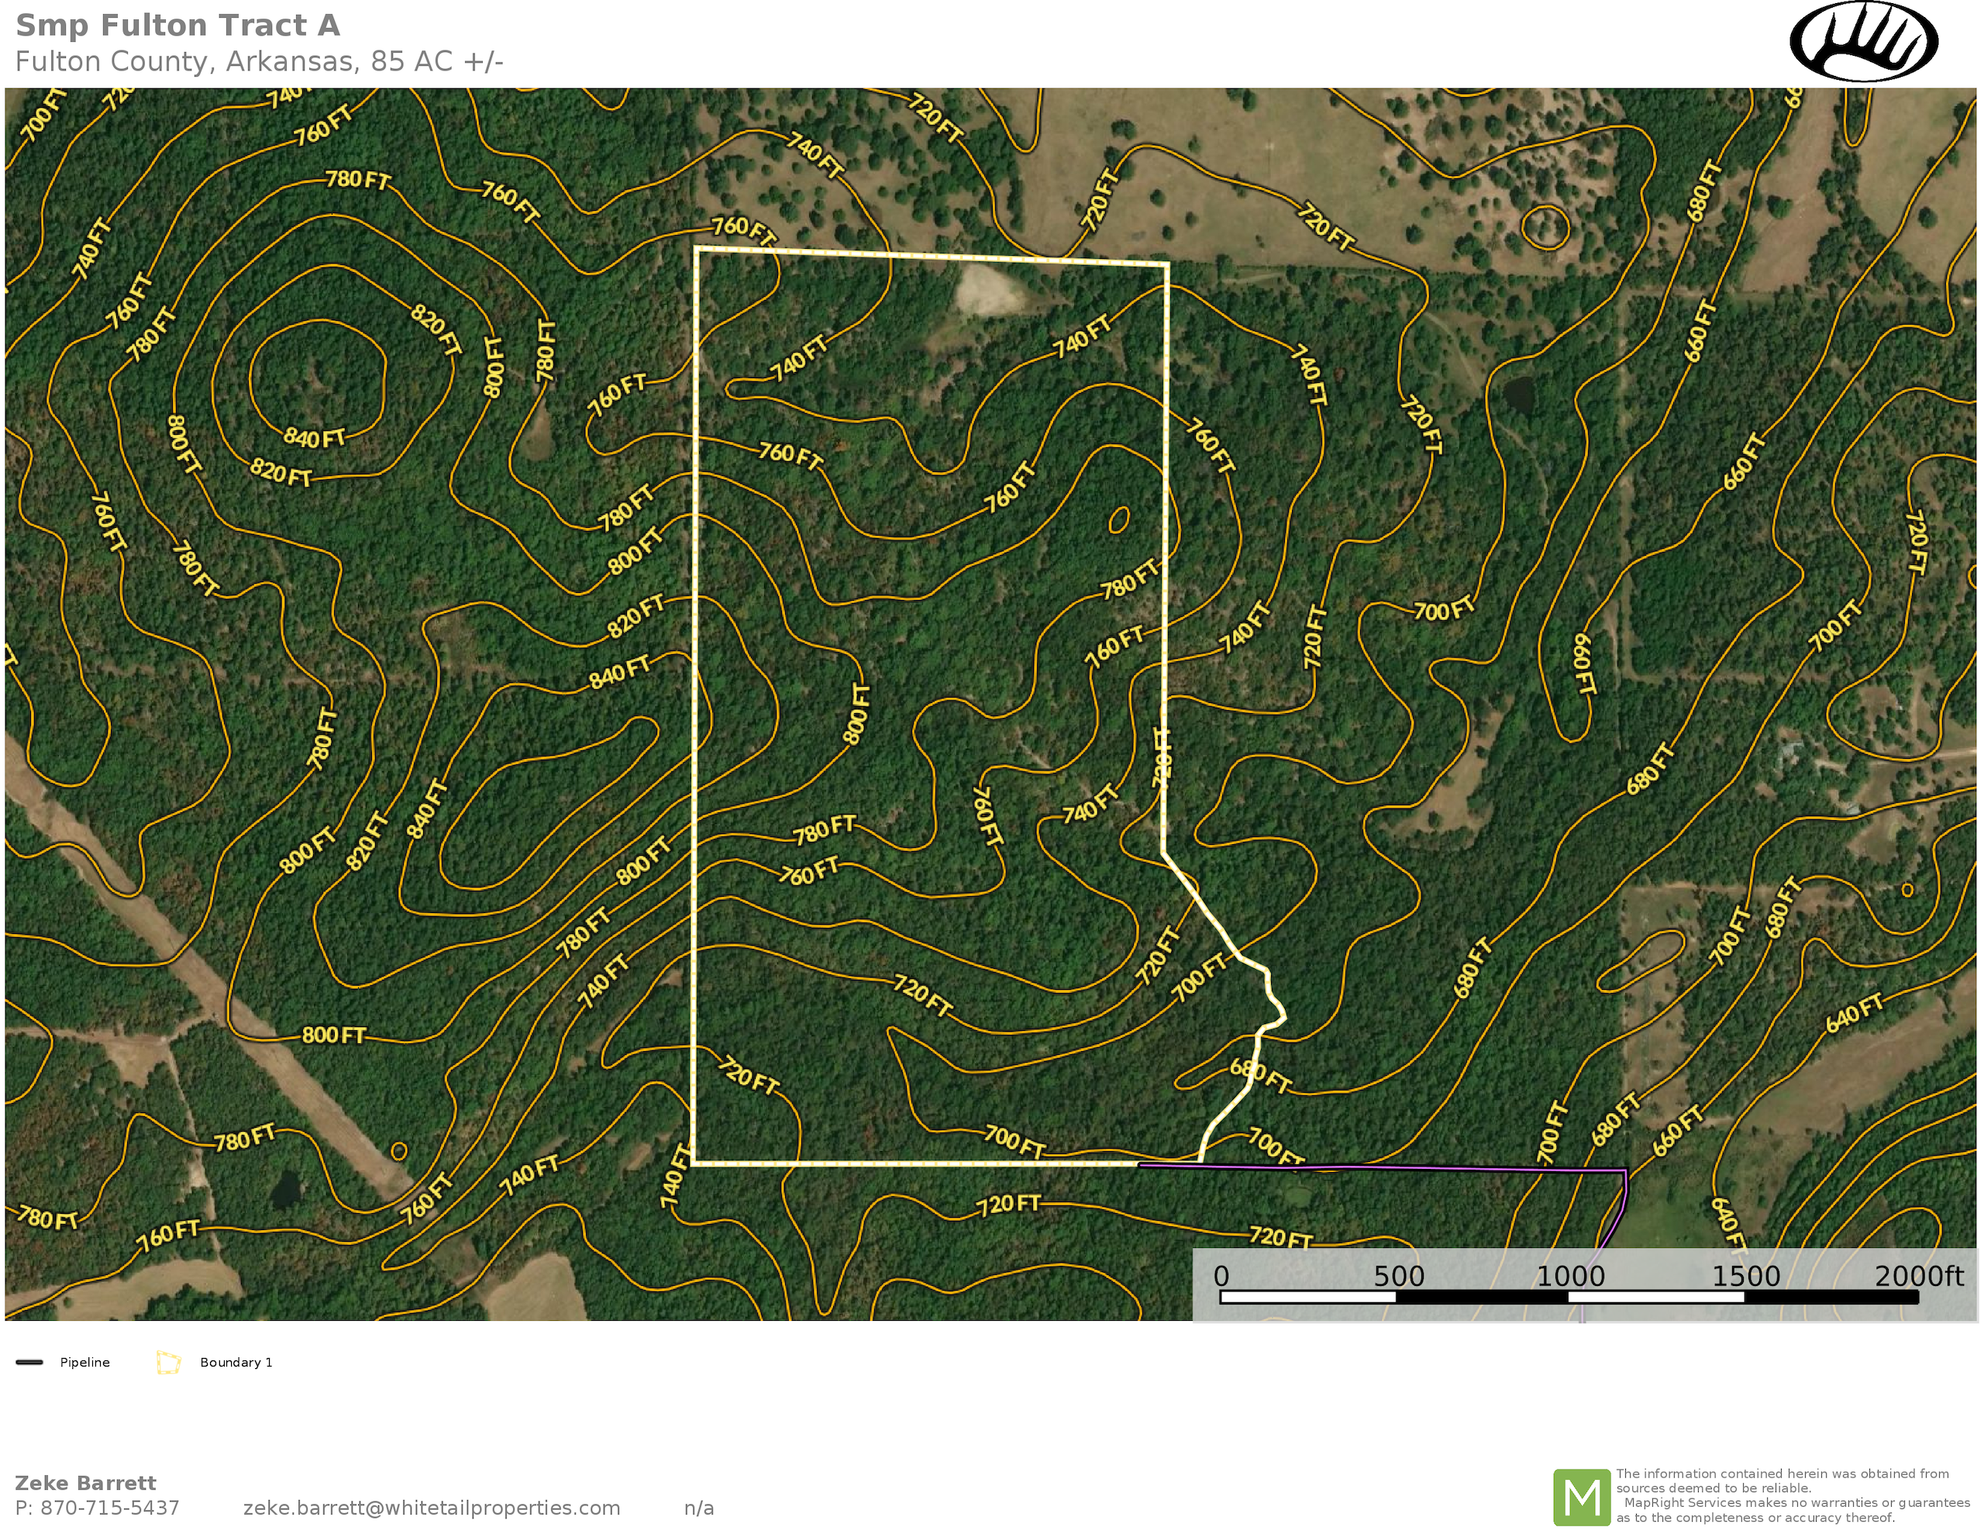Screen dimensions: 1984x1534
Task: Click the 840 FT hilltop contour label
Action: 315,438
